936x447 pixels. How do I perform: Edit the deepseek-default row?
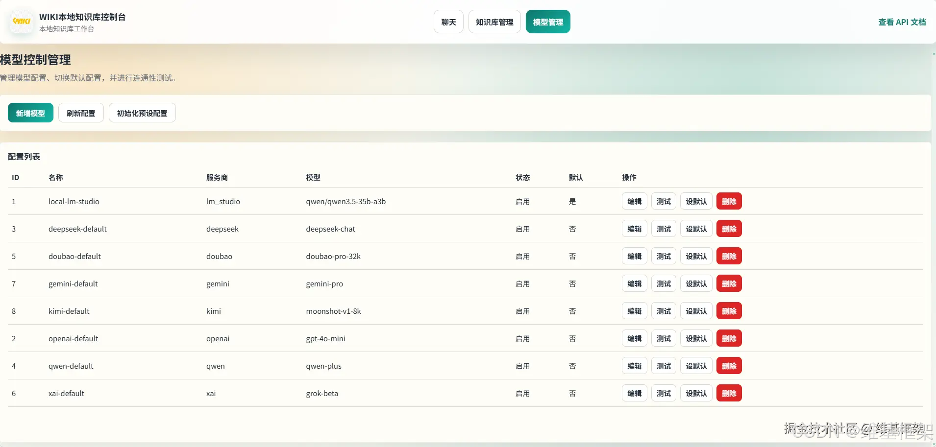point(635,229)
